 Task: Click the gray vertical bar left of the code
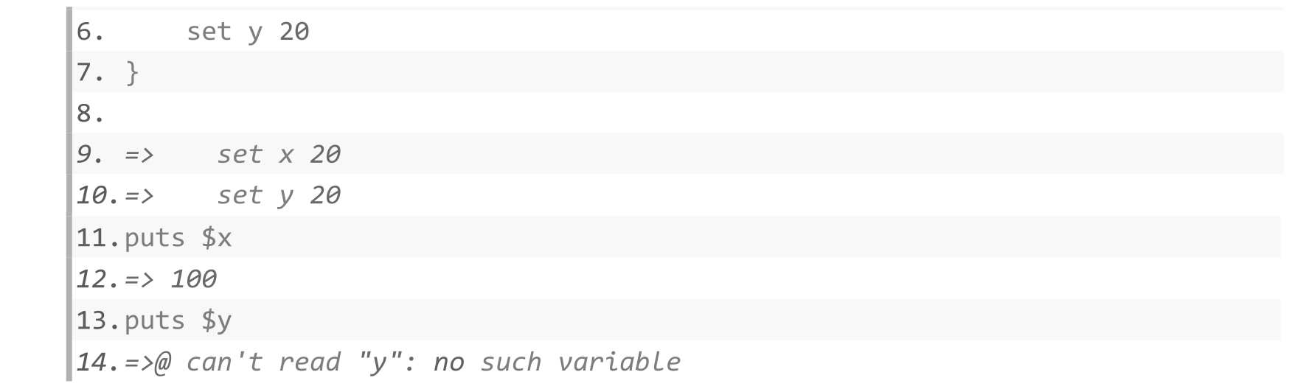click(69, 194)
